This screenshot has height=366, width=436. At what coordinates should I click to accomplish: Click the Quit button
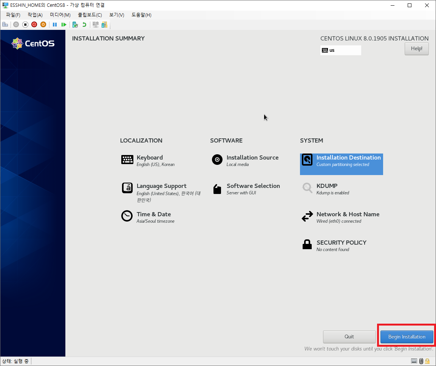349,337
